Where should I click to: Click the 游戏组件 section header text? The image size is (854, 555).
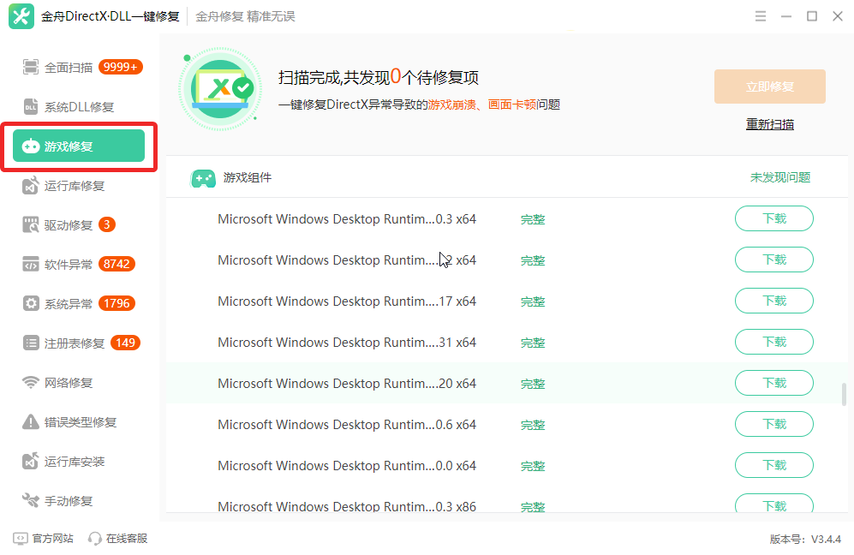[x=248, y=177]
